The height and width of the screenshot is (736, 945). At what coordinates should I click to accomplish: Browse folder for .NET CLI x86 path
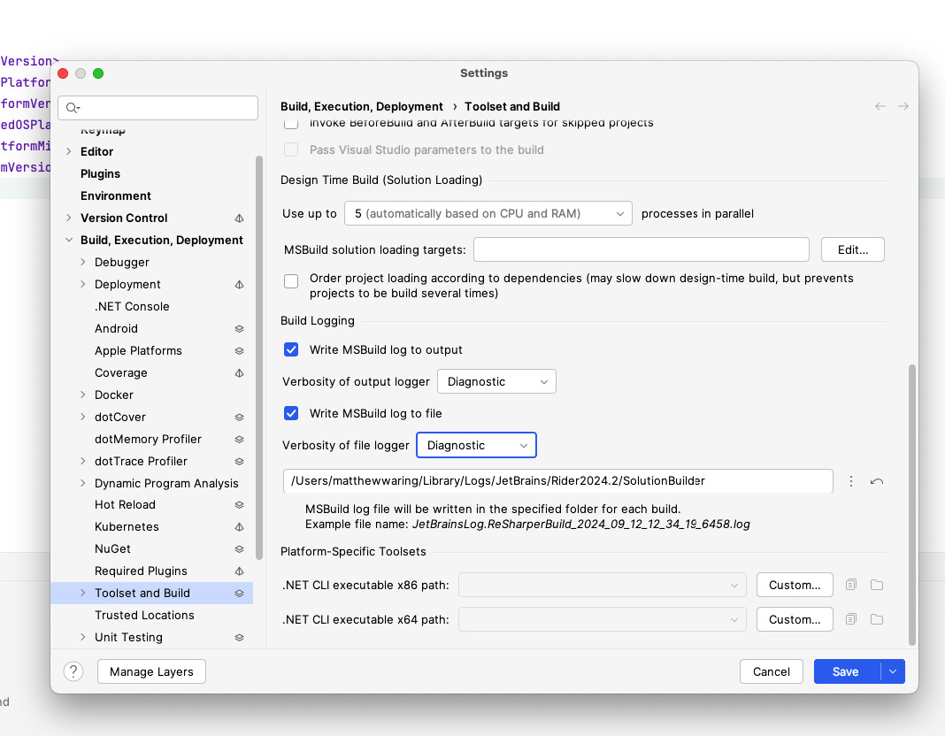click(877, 585)
